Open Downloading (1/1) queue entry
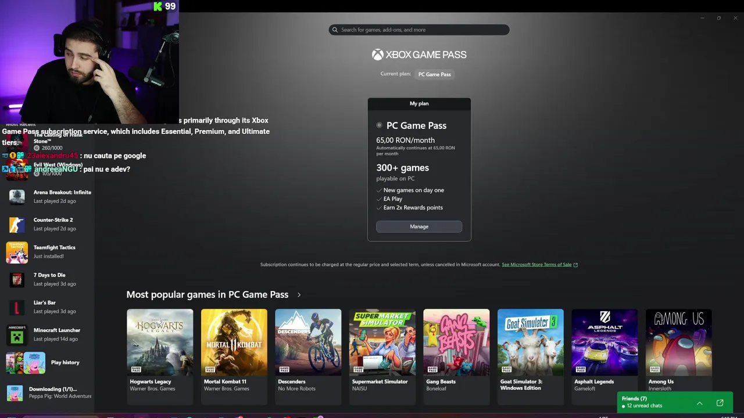Image resolution: width=744 pixels, height=418 pixels. coord(50,392)
